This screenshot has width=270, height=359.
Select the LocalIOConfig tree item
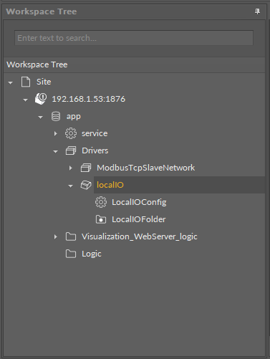139,202
